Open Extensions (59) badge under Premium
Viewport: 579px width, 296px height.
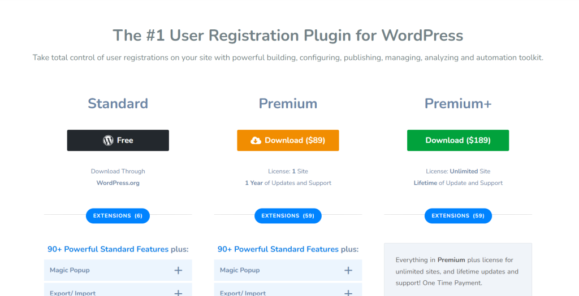click(x=288, y=215)
